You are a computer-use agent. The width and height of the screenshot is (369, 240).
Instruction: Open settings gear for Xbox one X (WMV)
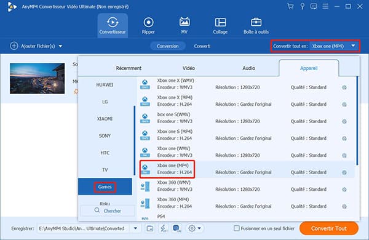tap(344, 87)
